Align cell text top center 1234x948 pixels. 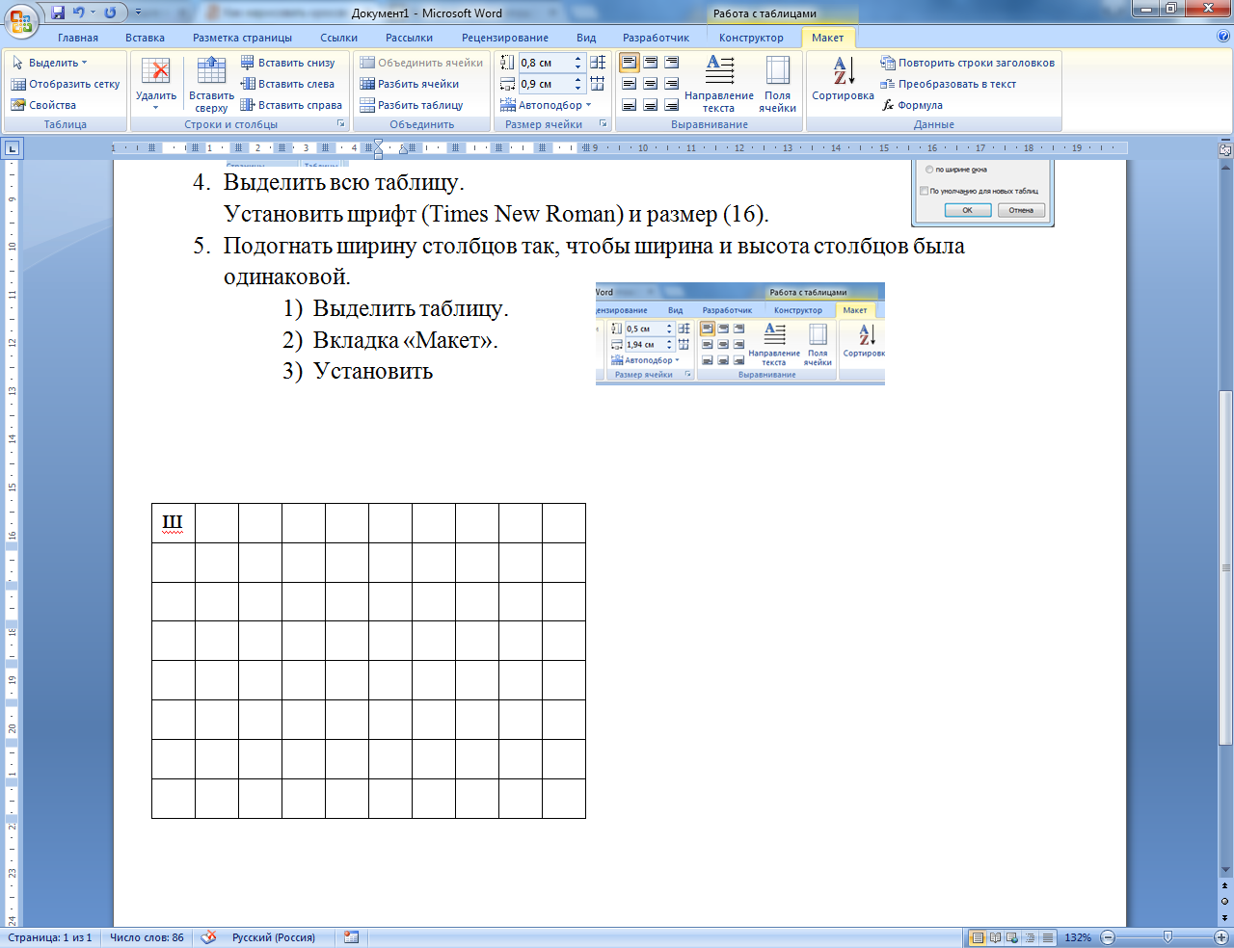(651, 63)
